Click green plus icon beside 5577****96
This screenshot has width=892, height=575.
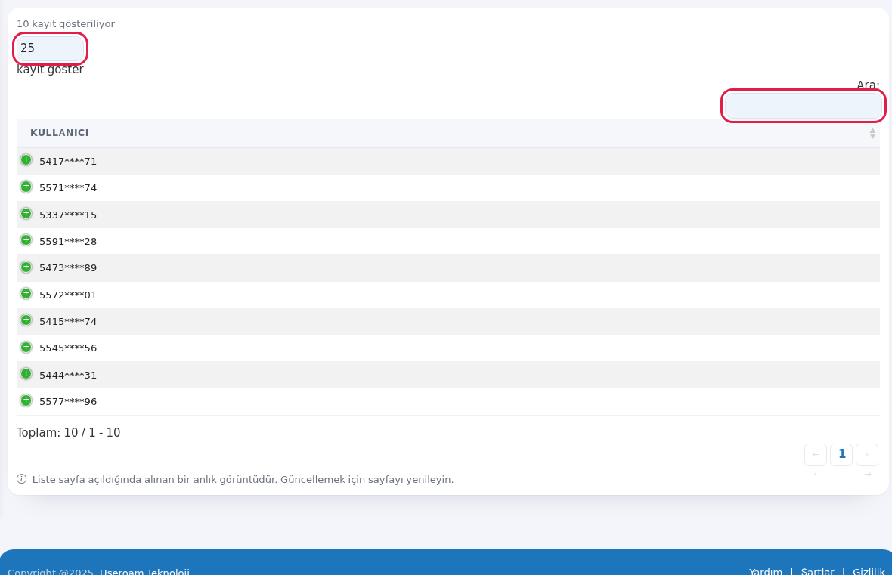point(26,400)
